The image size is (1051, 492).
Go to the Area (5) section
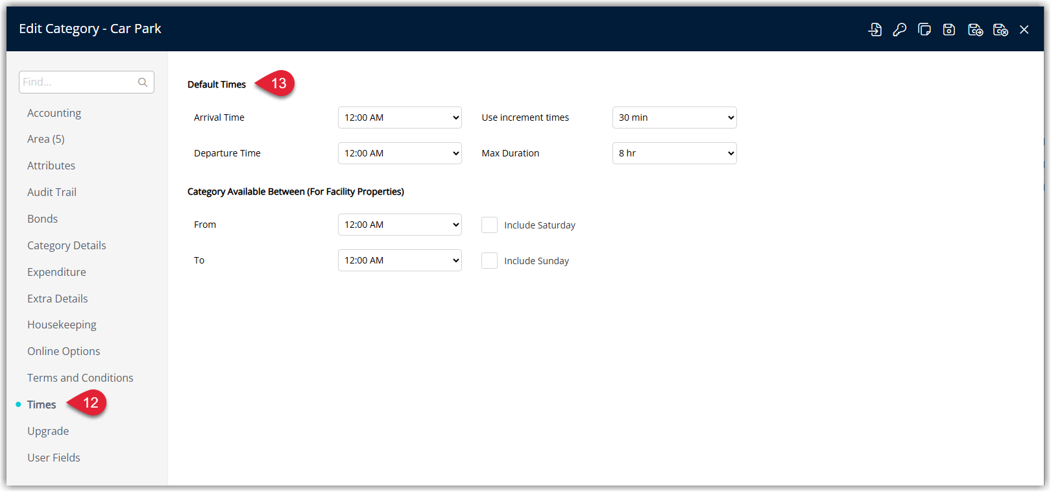coord(45,139)
